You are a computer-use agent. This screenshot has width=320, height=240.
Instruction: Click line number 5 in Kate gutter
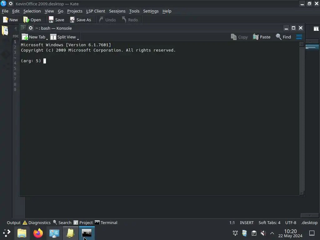click(15, 68)
